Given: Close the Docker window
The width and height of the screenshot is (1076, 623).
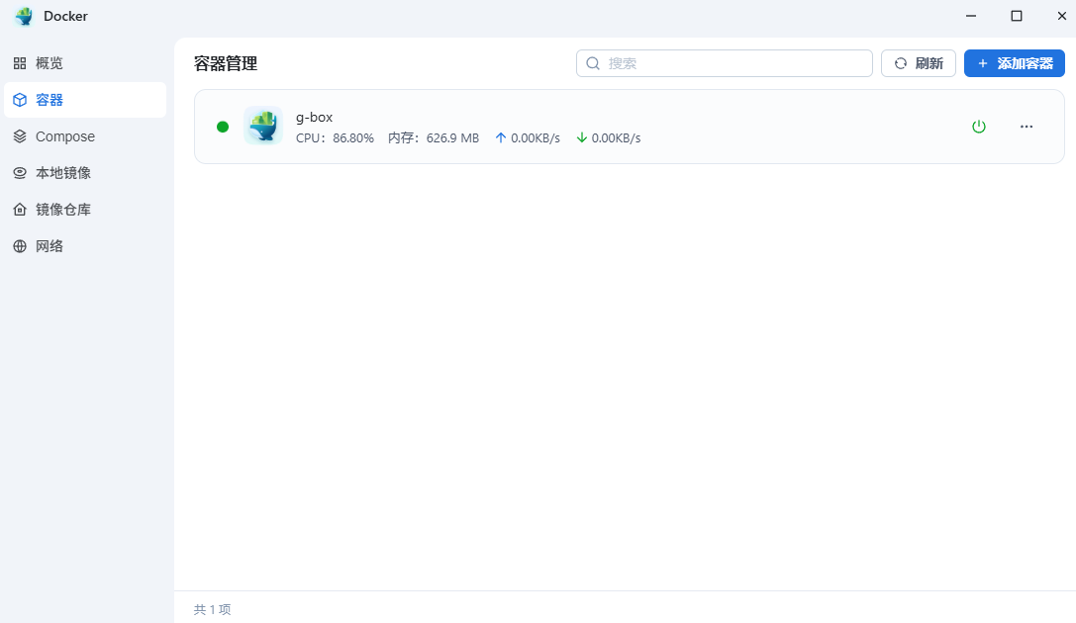Looking at the screenshot, I should [x=1061, y=16].
